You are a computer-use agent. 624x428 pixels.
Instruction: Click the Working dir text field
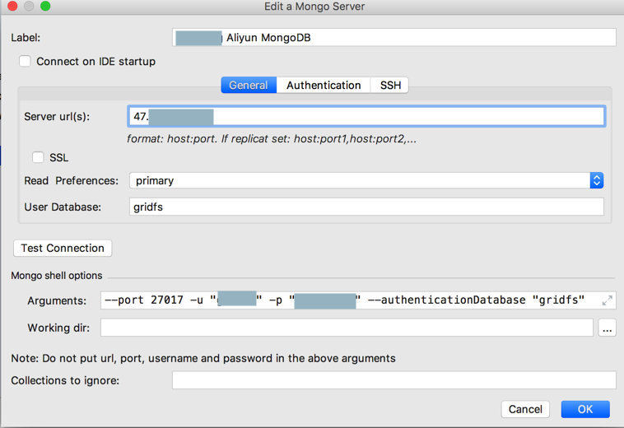[x=347, y=328]
